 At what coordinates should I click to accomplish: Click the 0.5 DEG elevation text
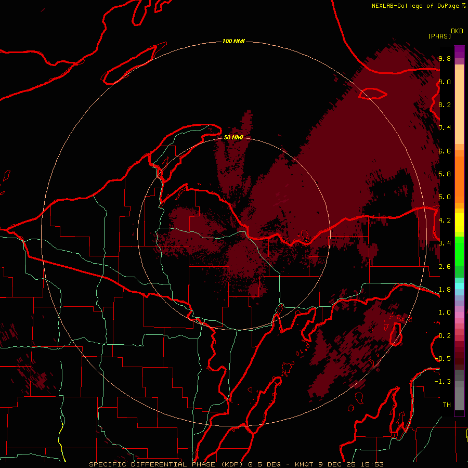pos(265,464)
